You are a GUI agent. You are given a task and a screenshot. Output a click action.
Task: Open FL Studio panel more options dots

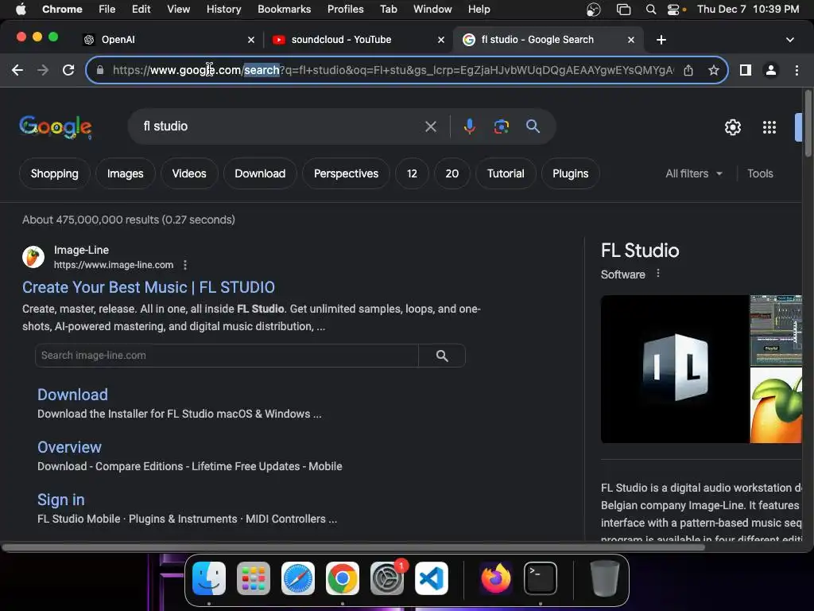[x=658, y=274]
